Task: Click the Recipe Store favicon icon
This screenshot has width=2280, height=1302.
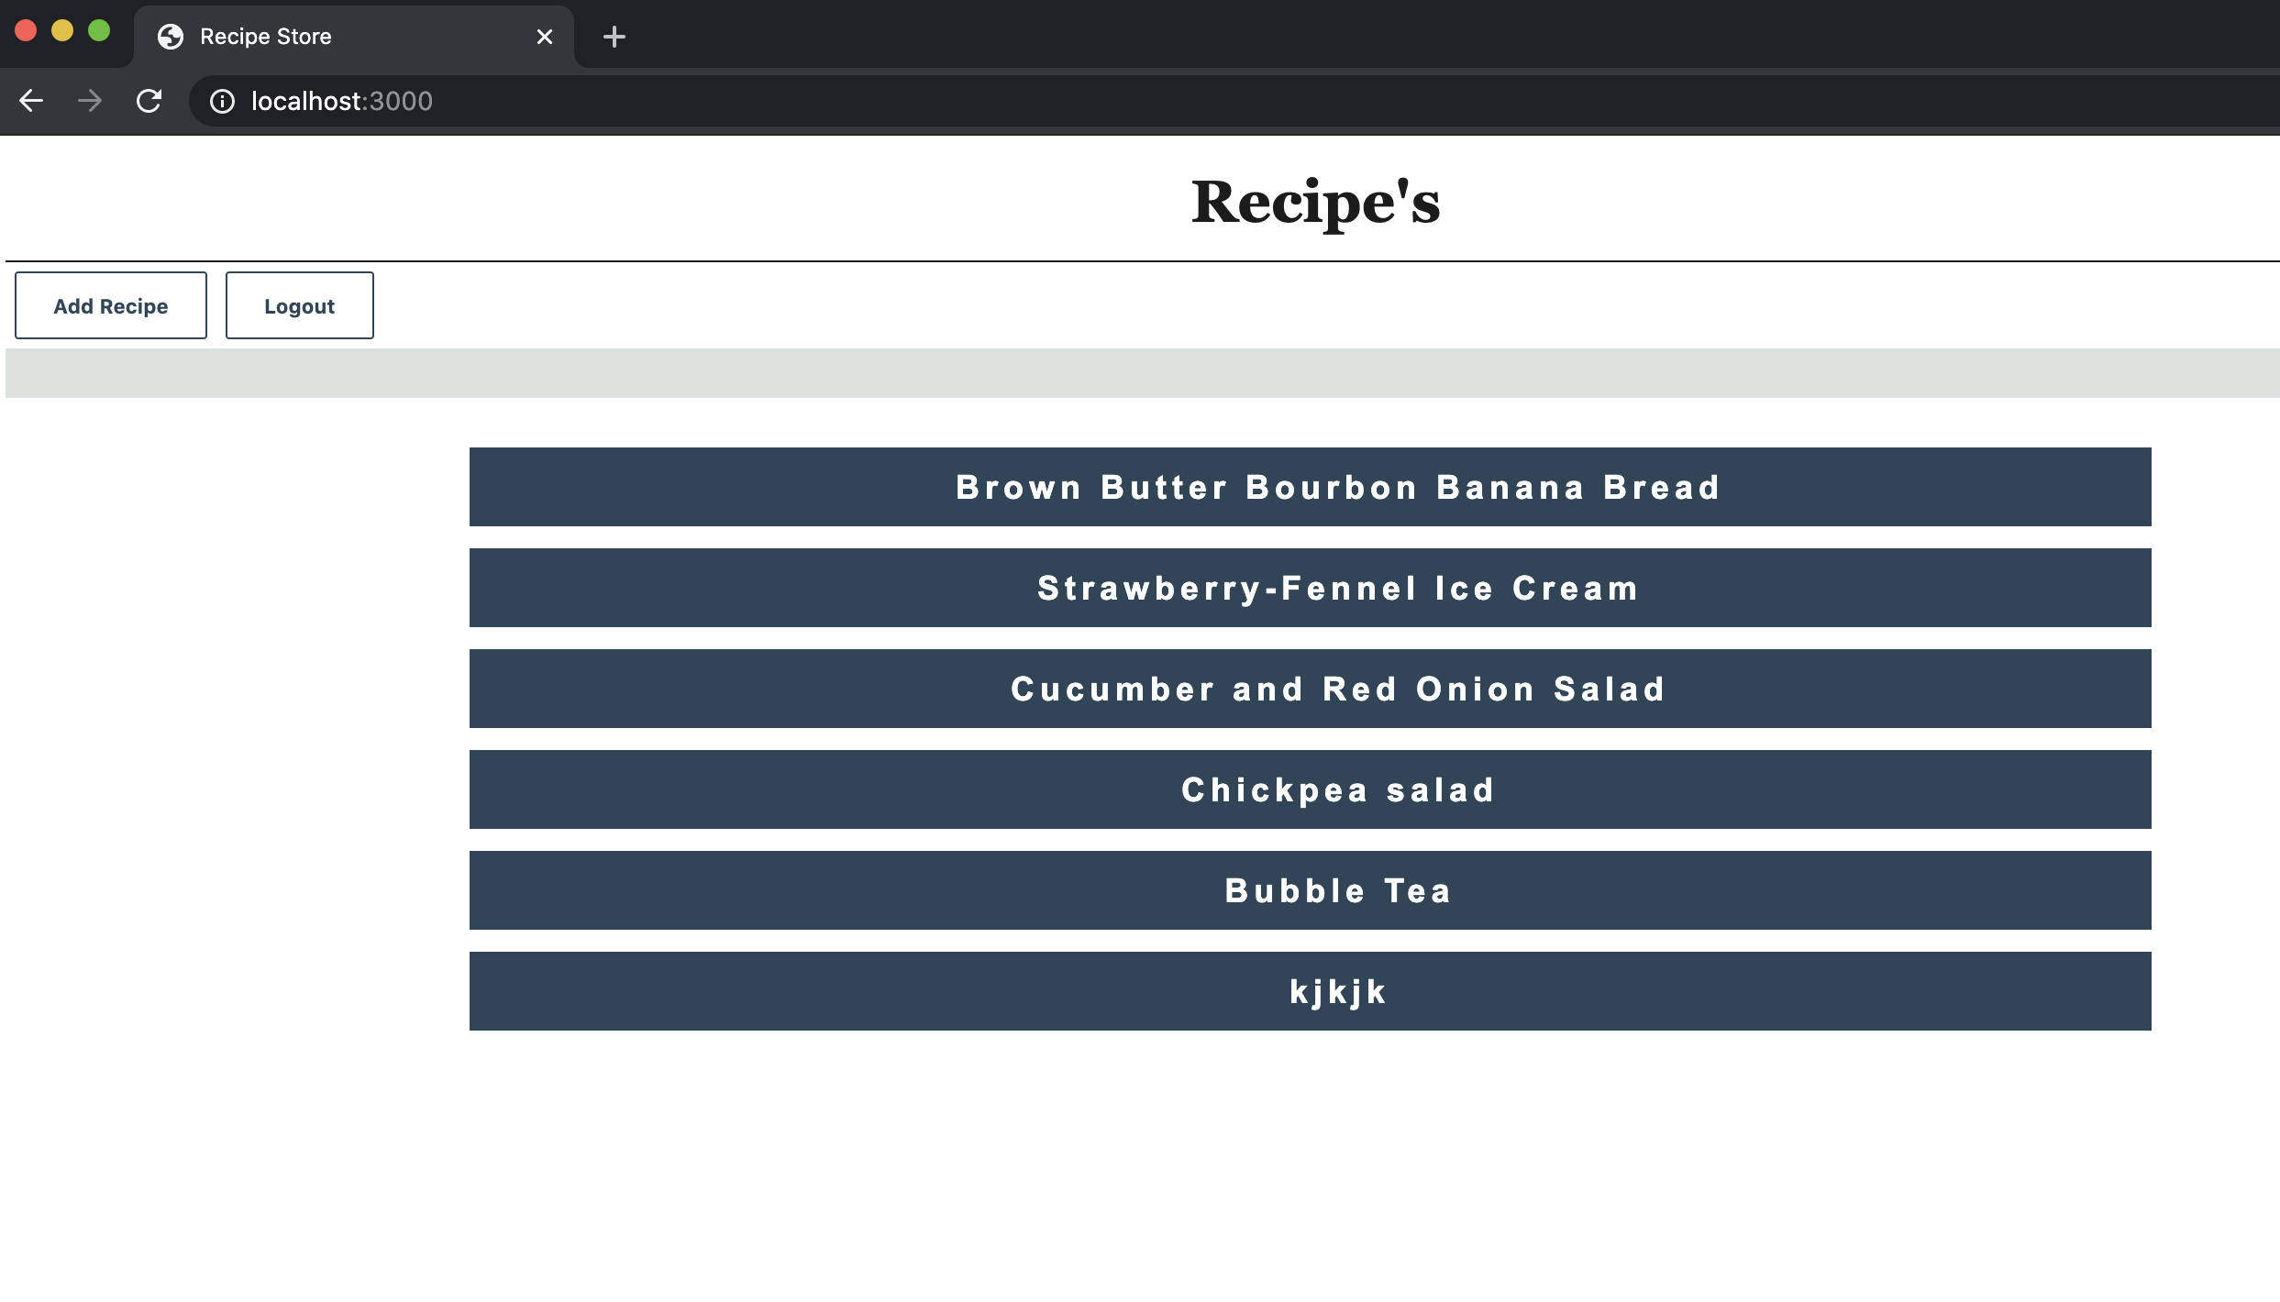Action: [x=174, y=36]
